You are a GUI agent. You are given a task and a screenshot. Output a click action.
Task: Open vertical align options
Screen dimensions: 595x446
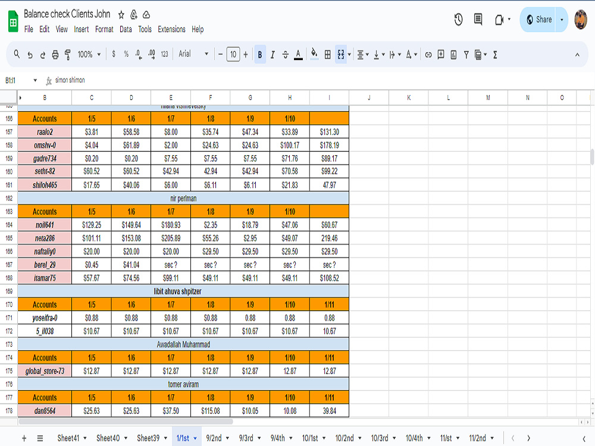pyautogui.click(x=378, y=55)
